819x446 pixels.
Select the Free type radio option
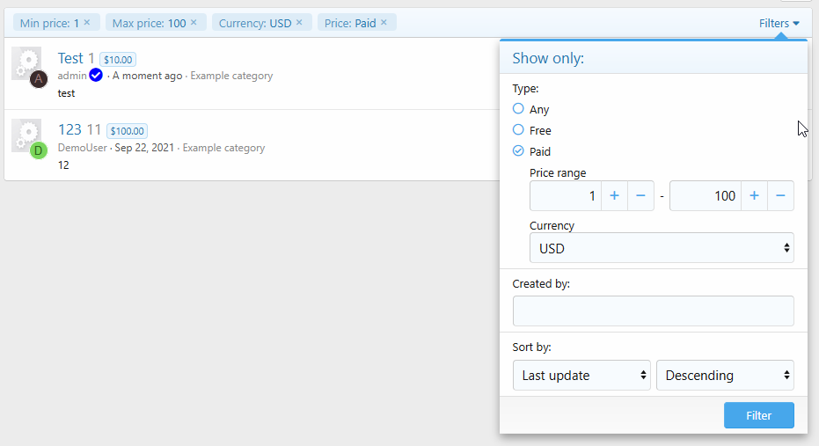pyautogui.click(x=518, y=130)
